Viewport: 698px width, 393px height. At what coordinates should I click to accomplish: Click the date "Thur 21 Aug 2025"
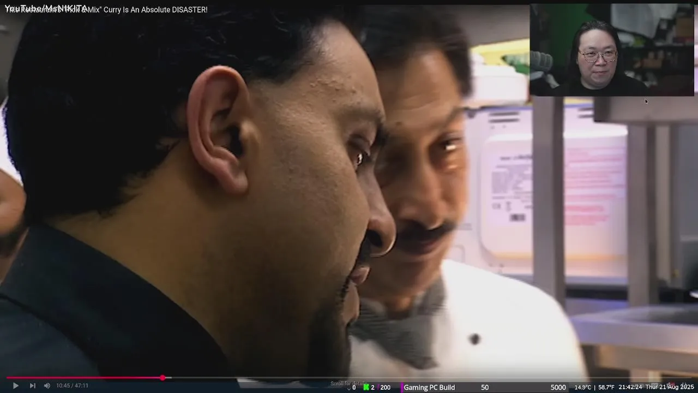[670, 388]
